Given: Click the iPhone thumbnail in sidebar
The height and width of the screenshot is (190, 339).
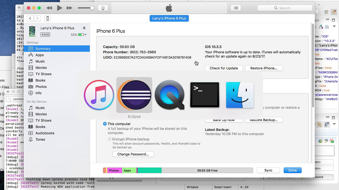Looking at the screenshot, I should click(32, 31).
